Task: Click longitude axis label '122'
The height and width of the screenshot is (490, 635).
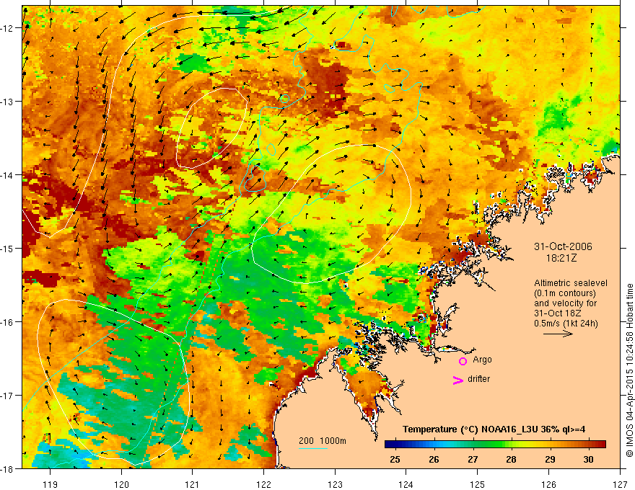Action: click(x=263, y=484)
